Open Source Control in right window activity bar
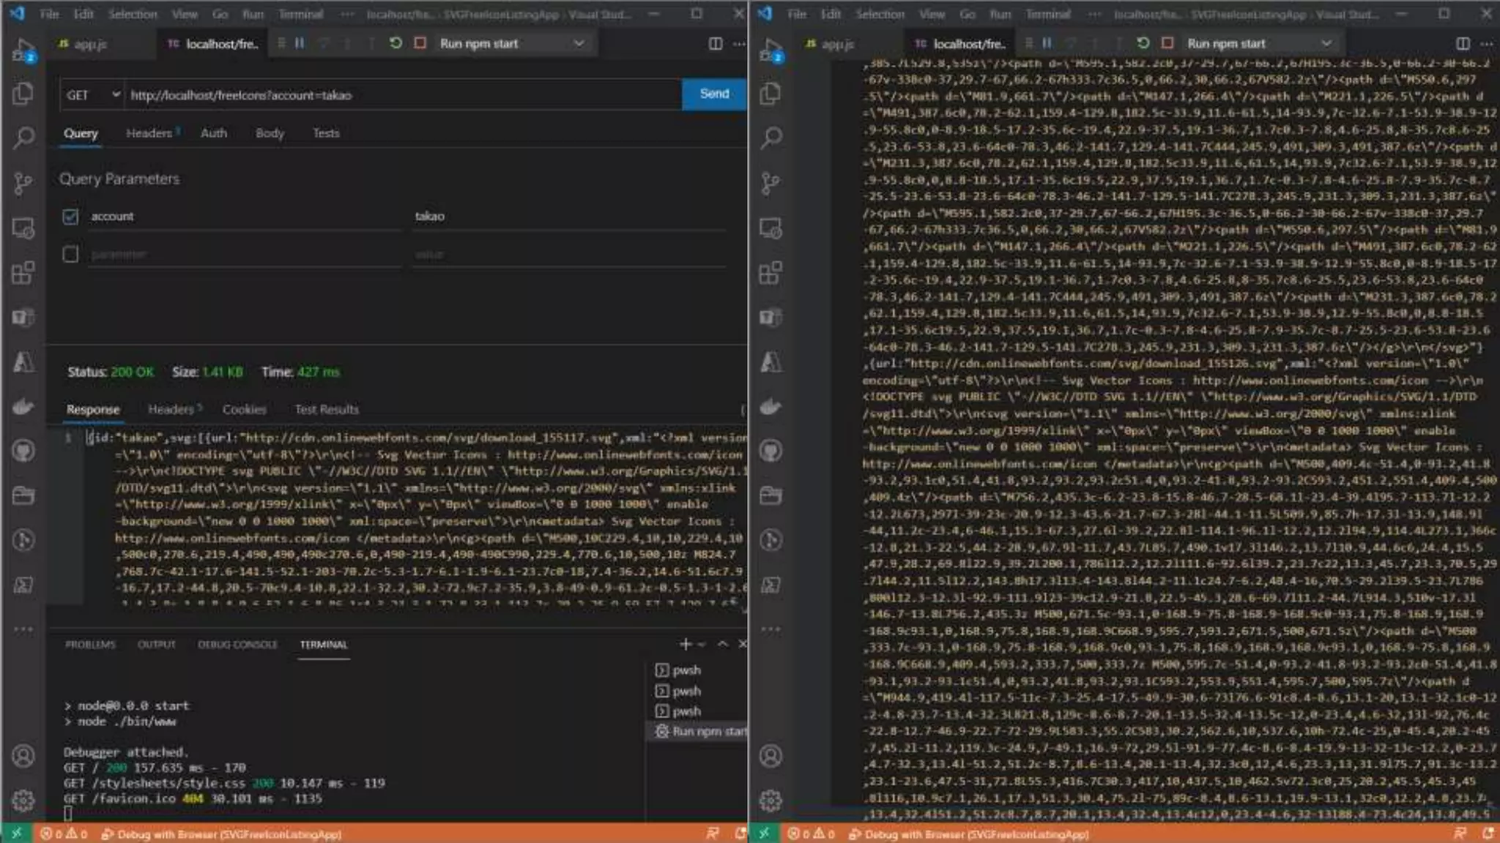Screen dimensions: 1500x843 (771, 183)
